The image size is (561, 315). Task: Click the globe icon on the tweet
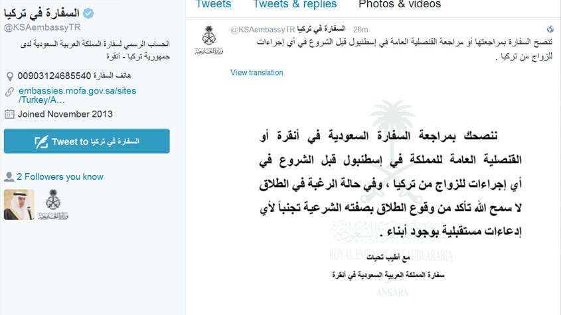(x=550, y=29)
